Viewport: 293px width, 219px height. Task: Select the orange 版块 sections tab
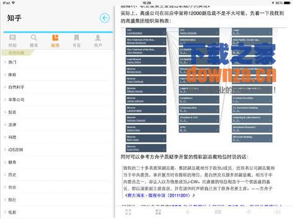pos(55,41)
